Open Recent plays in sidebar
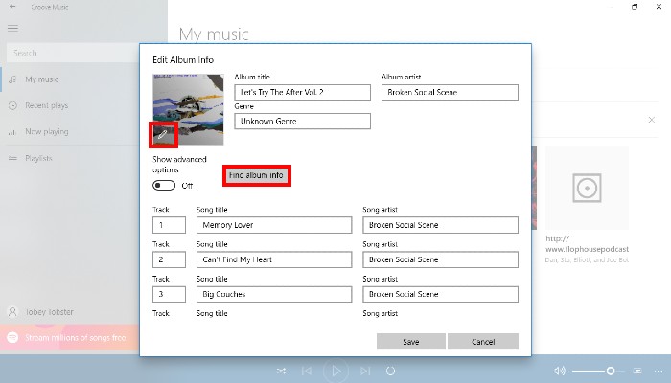Image resolution: width=671 pixels, height=383 pixels. 46,105
